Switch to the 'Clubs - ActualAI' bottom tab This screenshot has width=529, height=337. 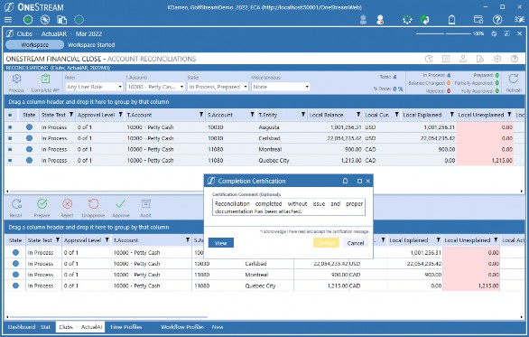pyautogui.click(x=80, y=327)
